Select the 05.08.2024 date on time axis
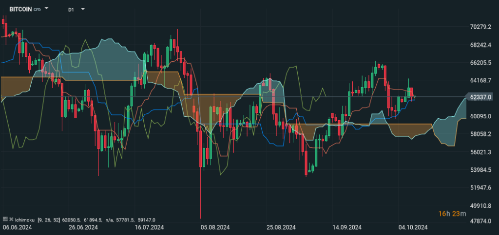Image resolution: width=499 pixels, height=235 pixels. [x=215, y=228]
